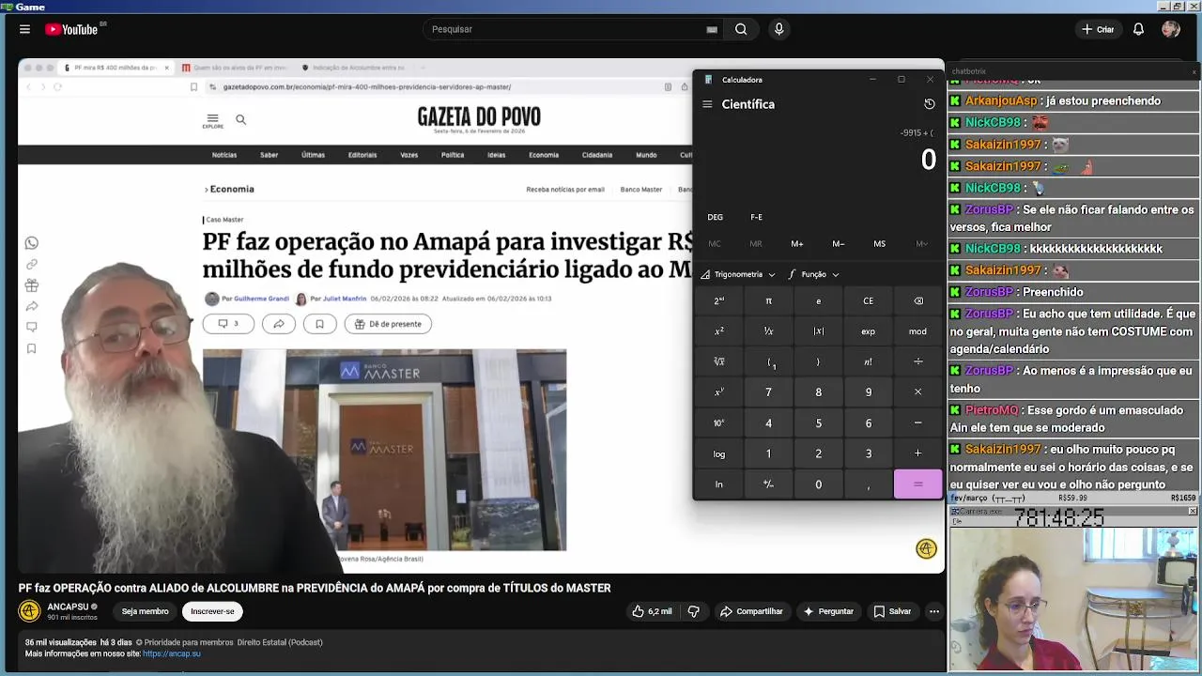This screenshot has height=676, width=1202.
Task: Open more actions ellipsis below video
Action: click(933, 611)
